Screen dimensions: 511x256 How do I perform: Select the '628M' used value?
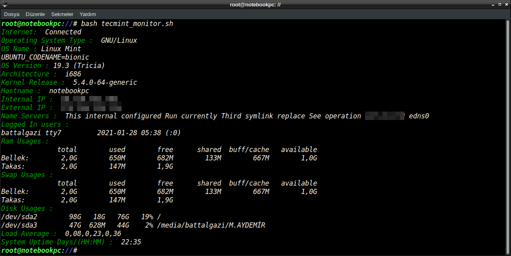point(97,225)
